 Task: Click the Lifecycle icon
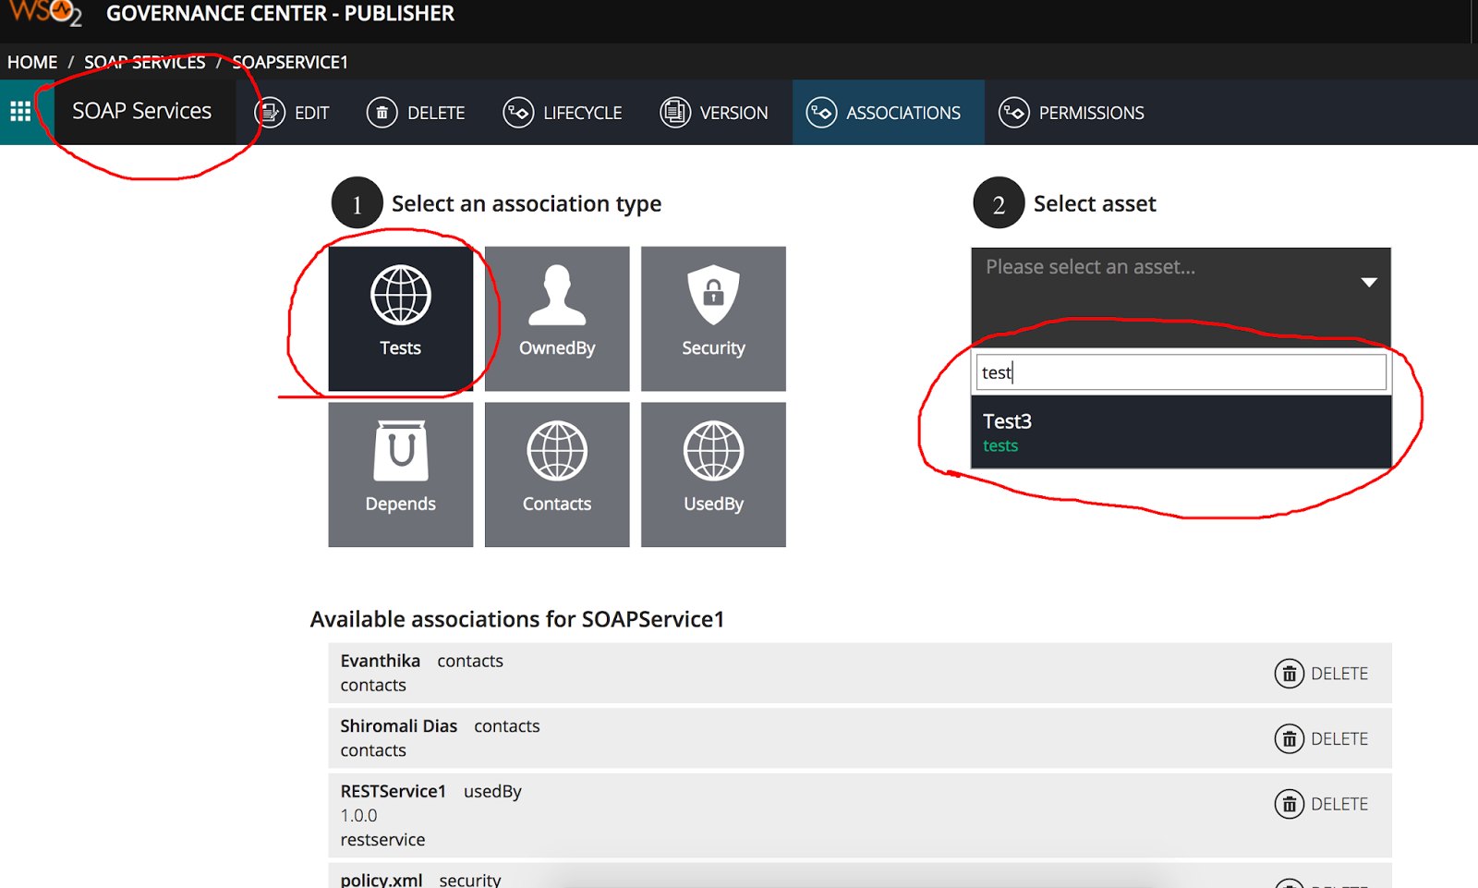518,113
